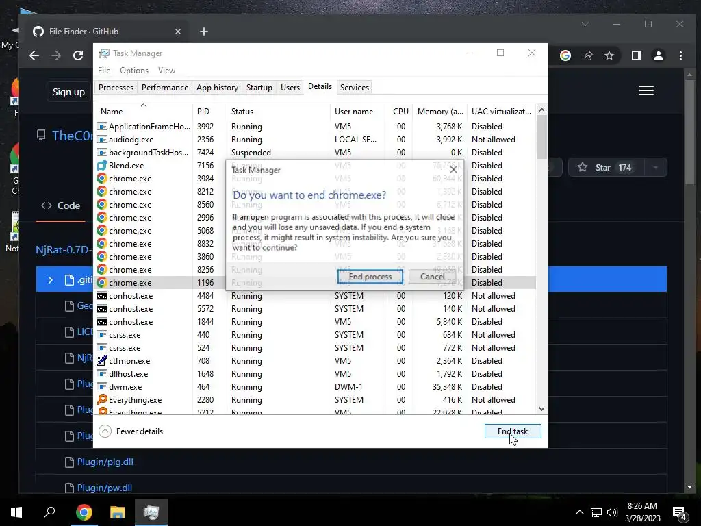The height and width of the screenshot is (526, 701).
Task: Select the dllhost.exe process icon
Action: (102, 373)
